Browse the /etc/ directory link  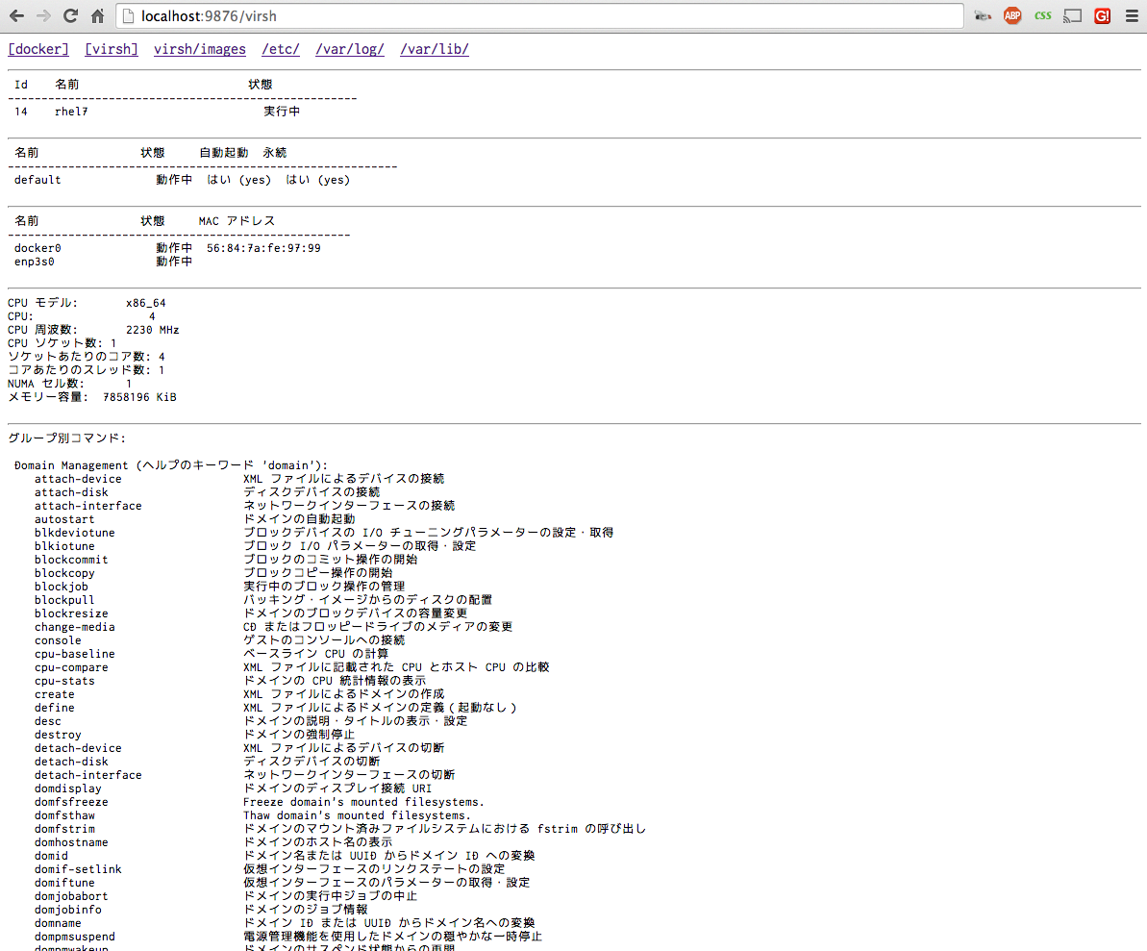click(x=280, y=49)
